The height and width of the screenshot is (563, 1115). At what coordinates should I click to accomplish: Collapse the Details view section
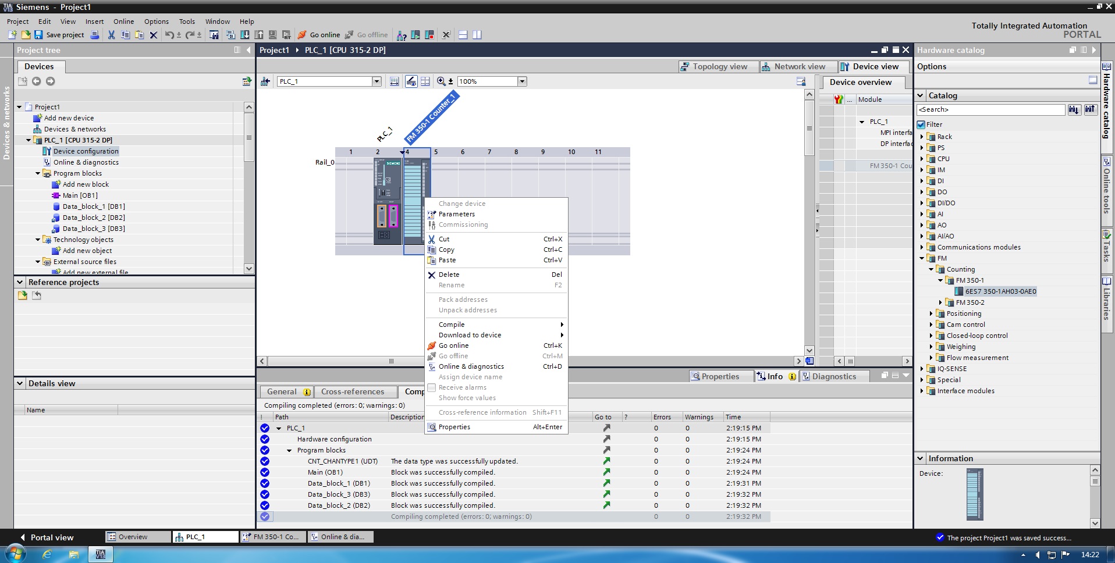pos(20,383)
